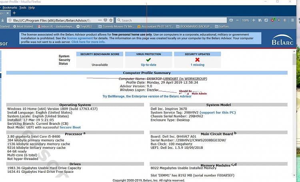300x182 pixels.
Task: Click the Processor footnote 'a'
Action: pyautogui.click(x=84, y=133)
